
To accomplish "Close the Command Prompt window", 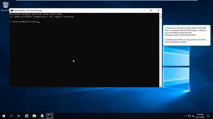I will (158, 10).
